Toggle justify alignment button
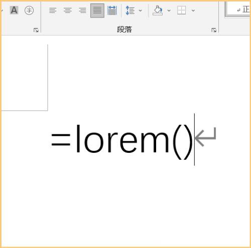Viewport: 251px width, 248px height. (97, 11)
